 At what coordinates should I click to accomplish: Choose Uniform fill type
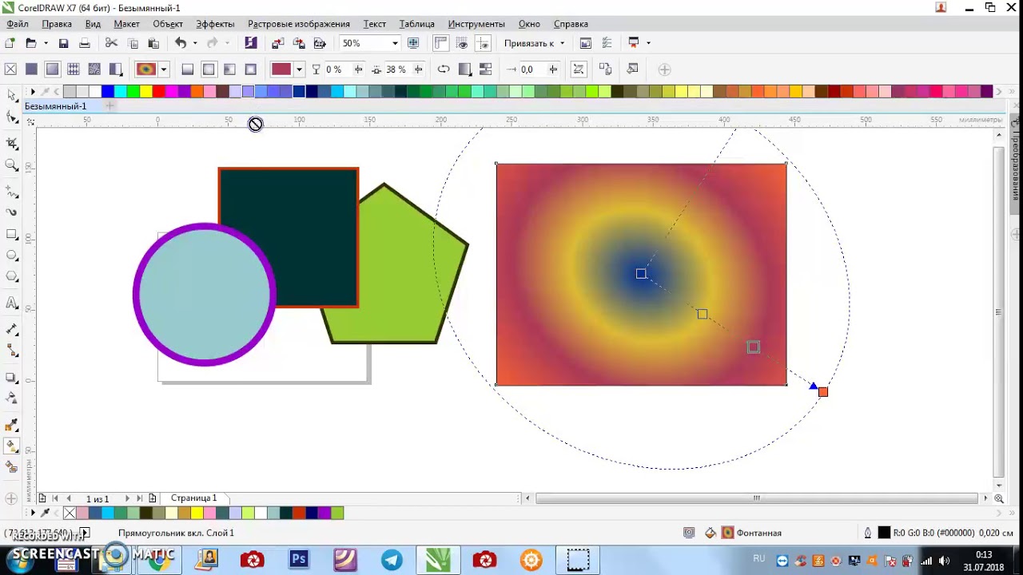click(x=31, y=69)
